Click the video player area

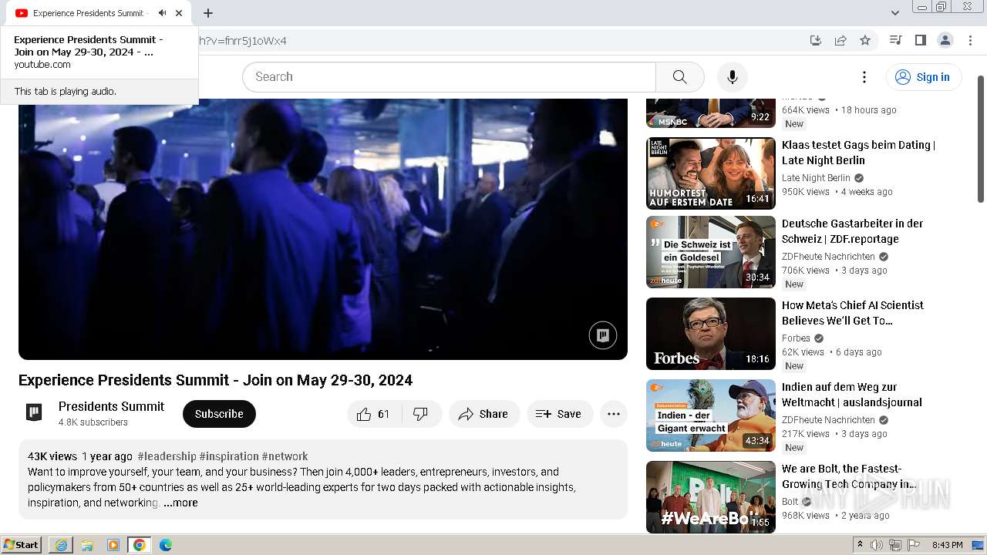pos(323,229)
